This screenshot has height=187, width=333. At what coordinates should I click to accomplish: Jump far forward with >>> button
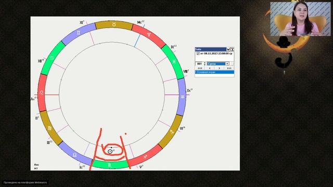click(229, 68)
